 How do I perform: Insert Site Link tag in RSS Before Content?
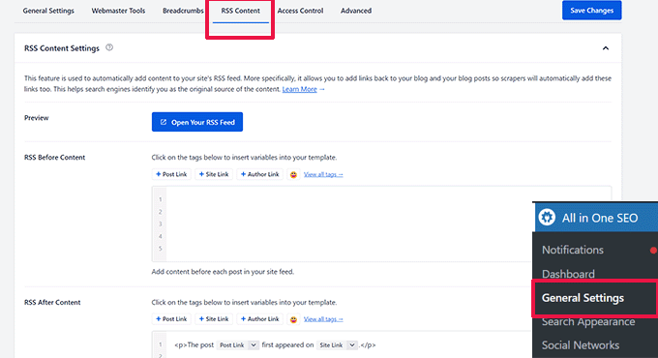coord(214,174)
